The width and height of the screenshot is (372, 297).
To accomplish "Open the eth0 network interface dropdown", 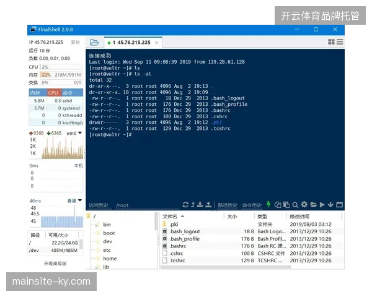I will pyautogui.click(x=80, y=133).
